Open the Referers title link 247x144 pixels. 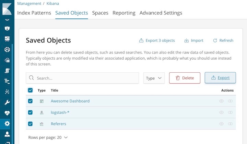[x=58, y=124]
